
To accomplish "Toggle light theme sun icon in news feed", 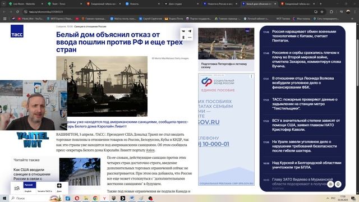I will click(x=330, y=184).
